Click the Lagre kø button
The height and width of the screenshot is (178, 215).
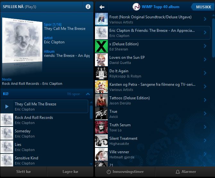click(x=70, y=172)
